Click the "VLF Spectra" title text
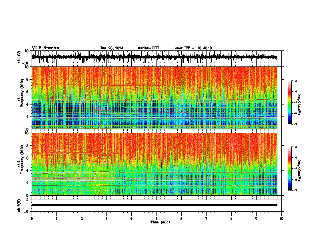 (x=46, y=48)
